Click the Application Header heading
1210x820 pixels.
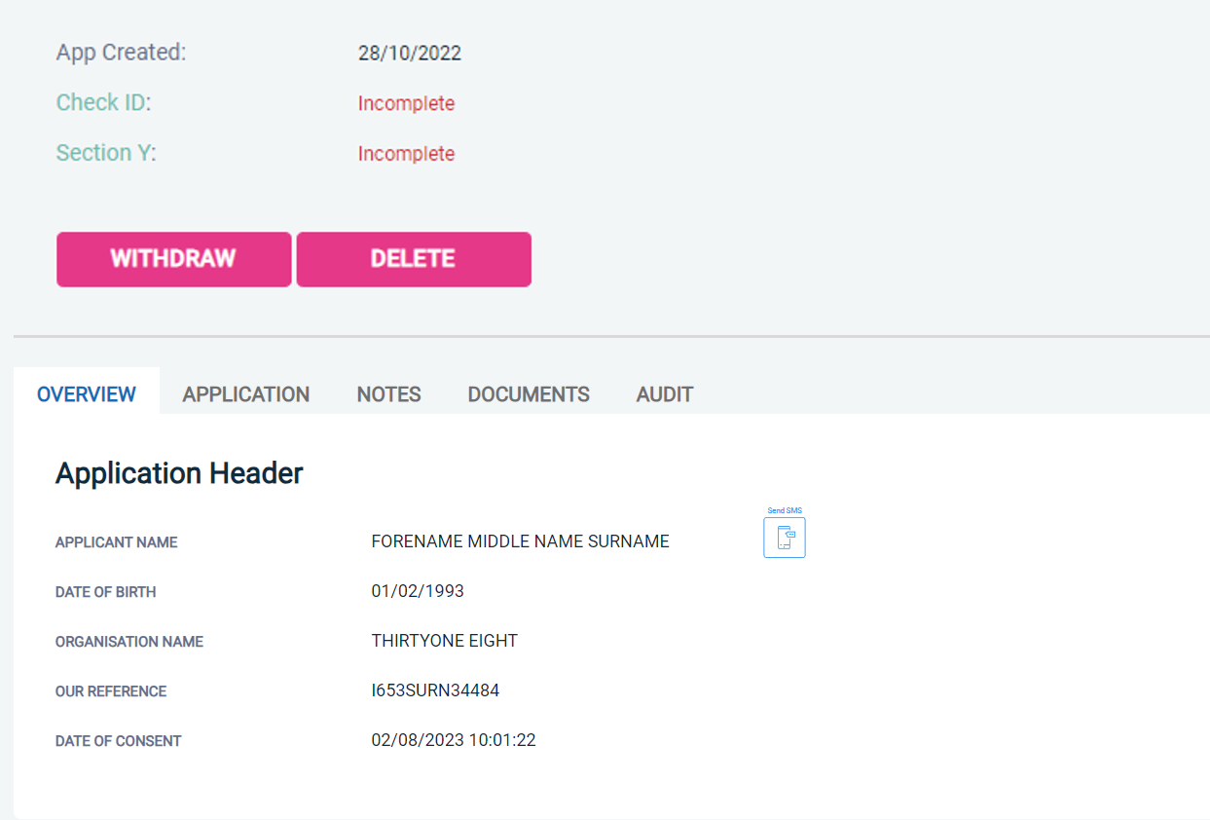[x=179, y=473]
